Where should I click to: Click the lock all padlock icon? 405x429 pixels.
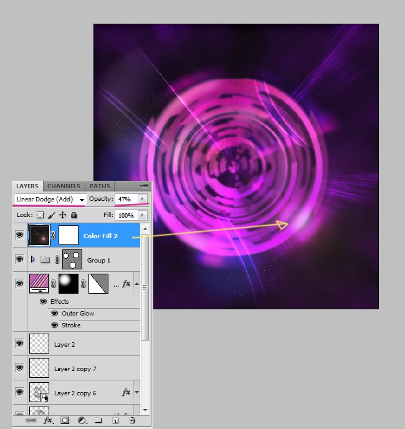[x=74, y=215]
